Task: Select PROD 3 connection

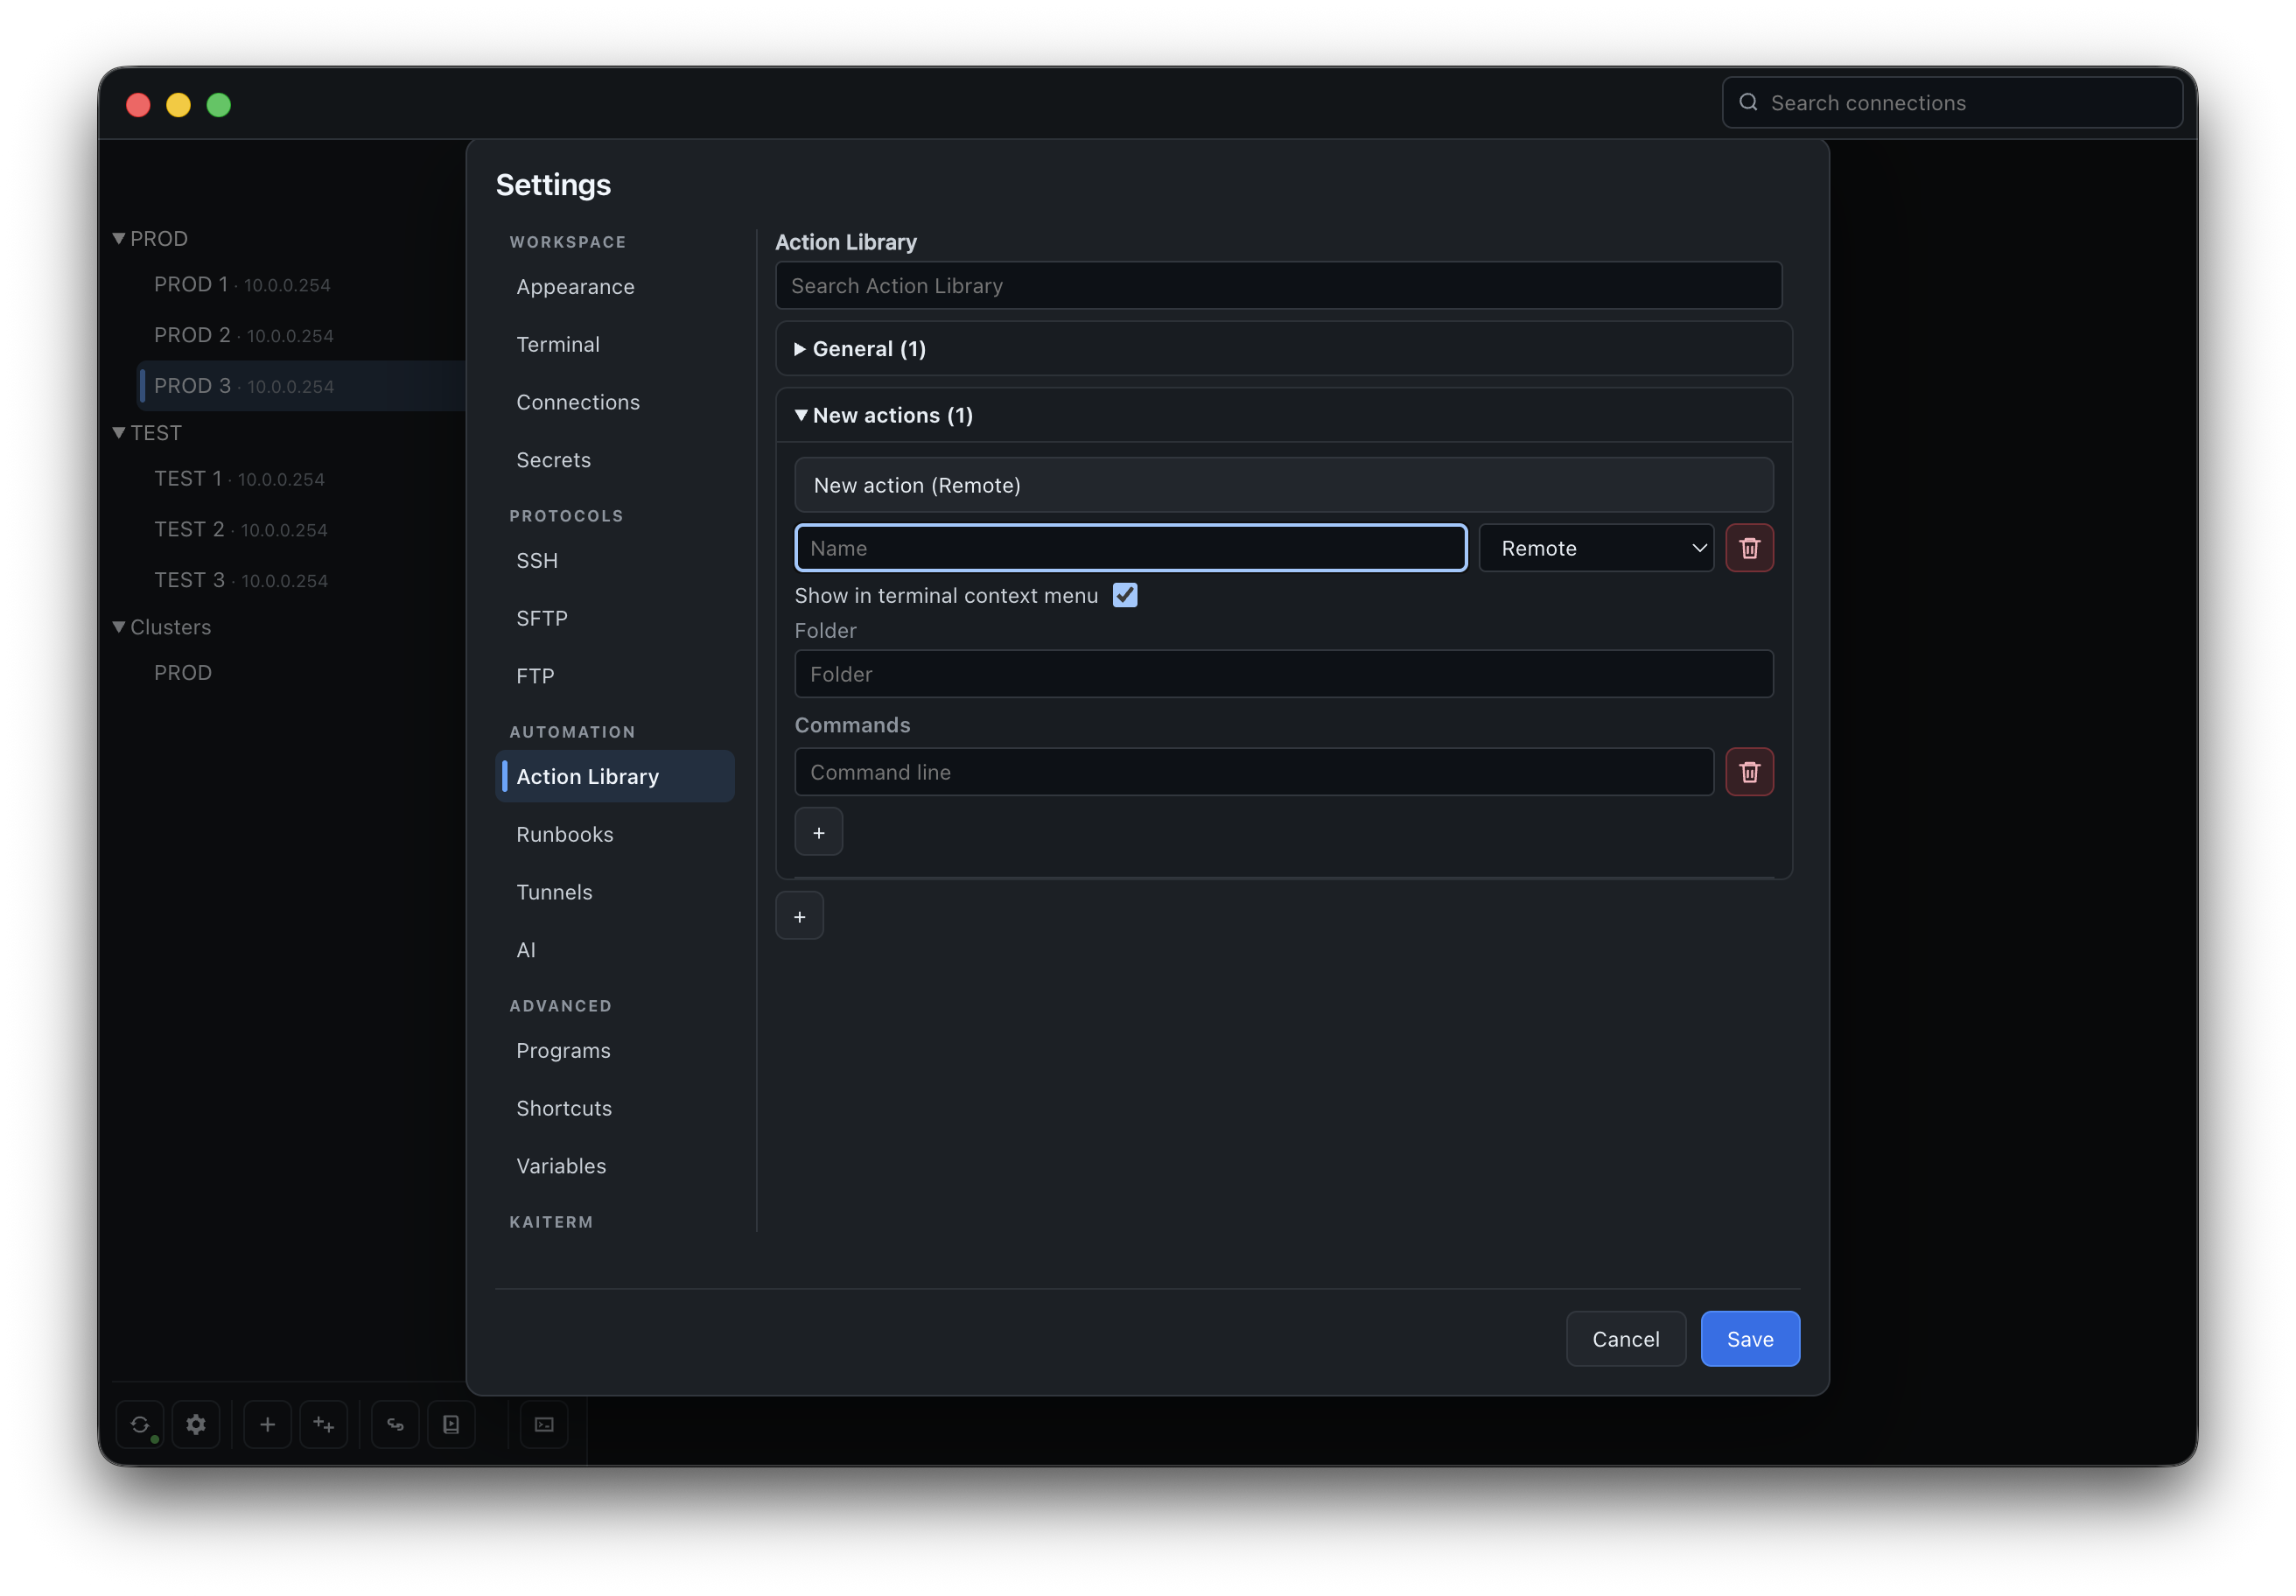Action: pyautogui.click(x=300, y=386)
